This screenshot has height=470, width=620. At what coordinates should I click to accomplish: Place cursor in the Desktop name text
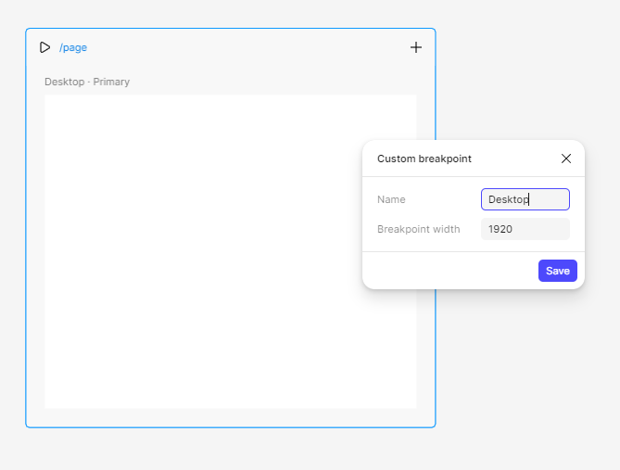(509, 199)
